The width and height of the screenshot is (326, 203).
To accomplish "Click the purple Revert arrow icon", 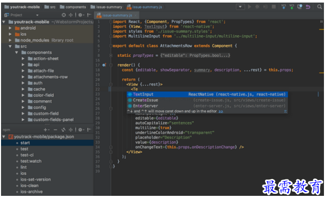I will 308,7.
